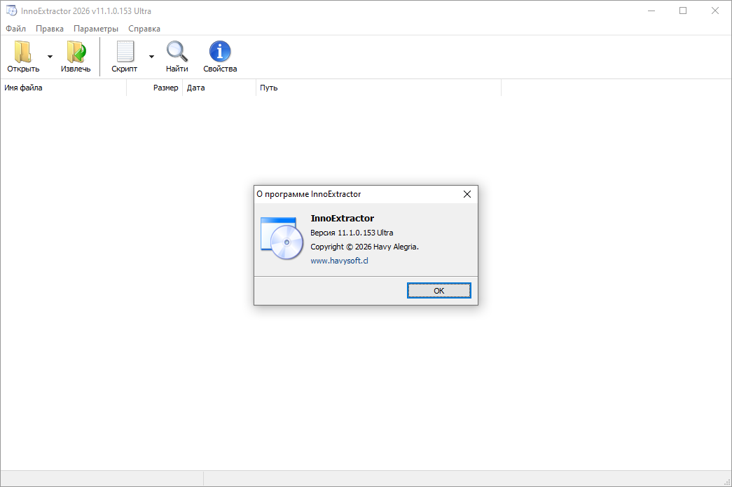Select the Найти magnifier icon
The image size is (732, 487).
click(177, 53)
